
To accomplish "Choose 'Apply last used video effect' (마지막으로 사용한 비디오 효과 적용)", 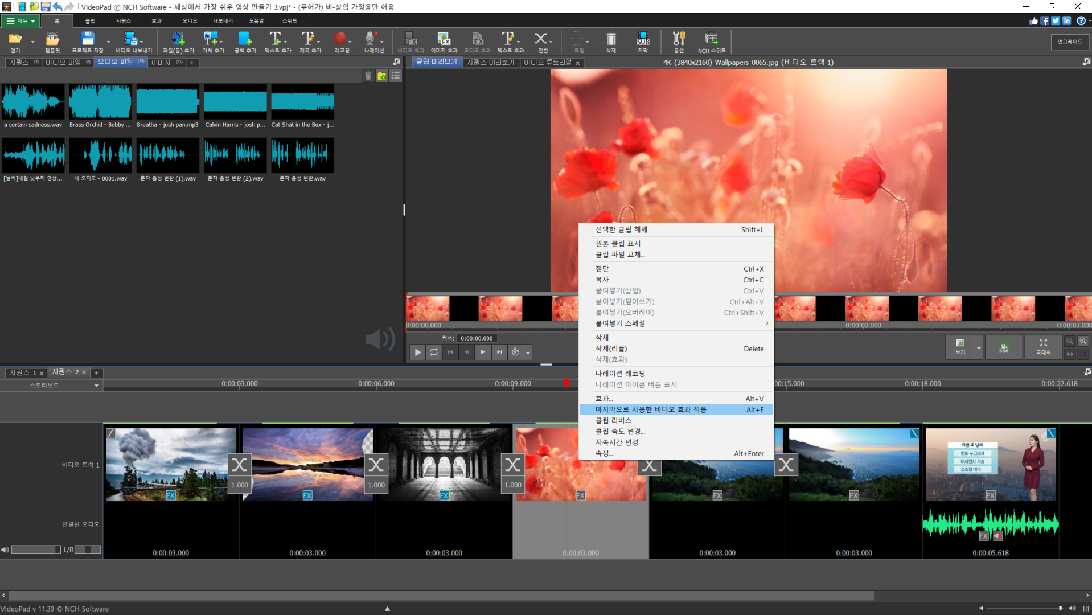I will click(x=676, y=409).
